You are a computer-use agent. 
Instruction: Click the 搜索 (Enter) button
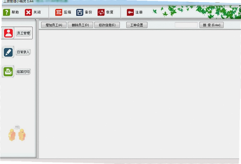[211, 25]
